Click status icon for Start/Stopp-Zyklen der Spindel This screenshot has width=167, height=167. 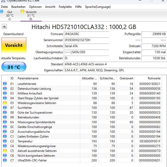click(5, 98)
